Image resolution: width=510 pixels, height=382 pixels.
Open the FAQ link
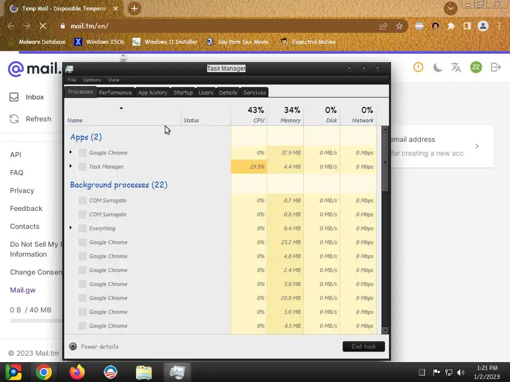[16, 173]
